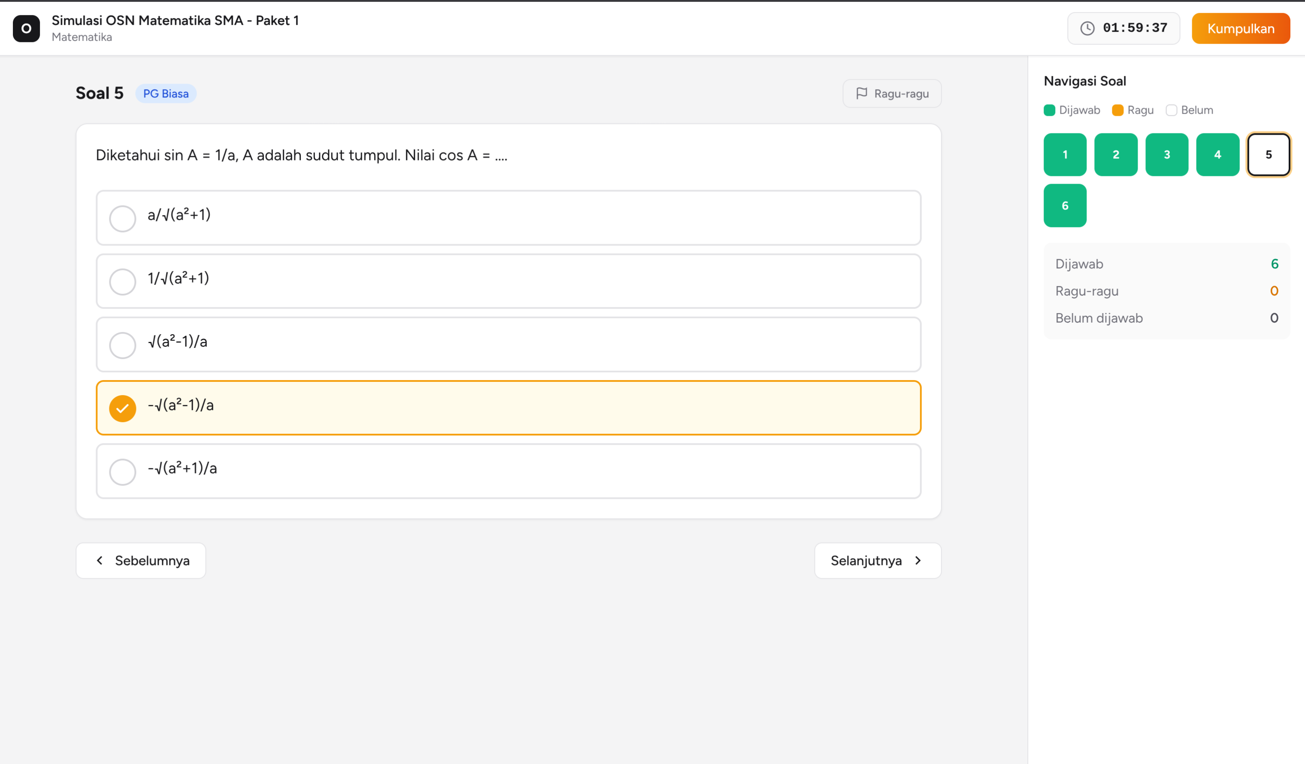Viewport: 1305px width, 764px height.
Task: Click the Matematika subject subtitle
Action: tap(82, 37)
